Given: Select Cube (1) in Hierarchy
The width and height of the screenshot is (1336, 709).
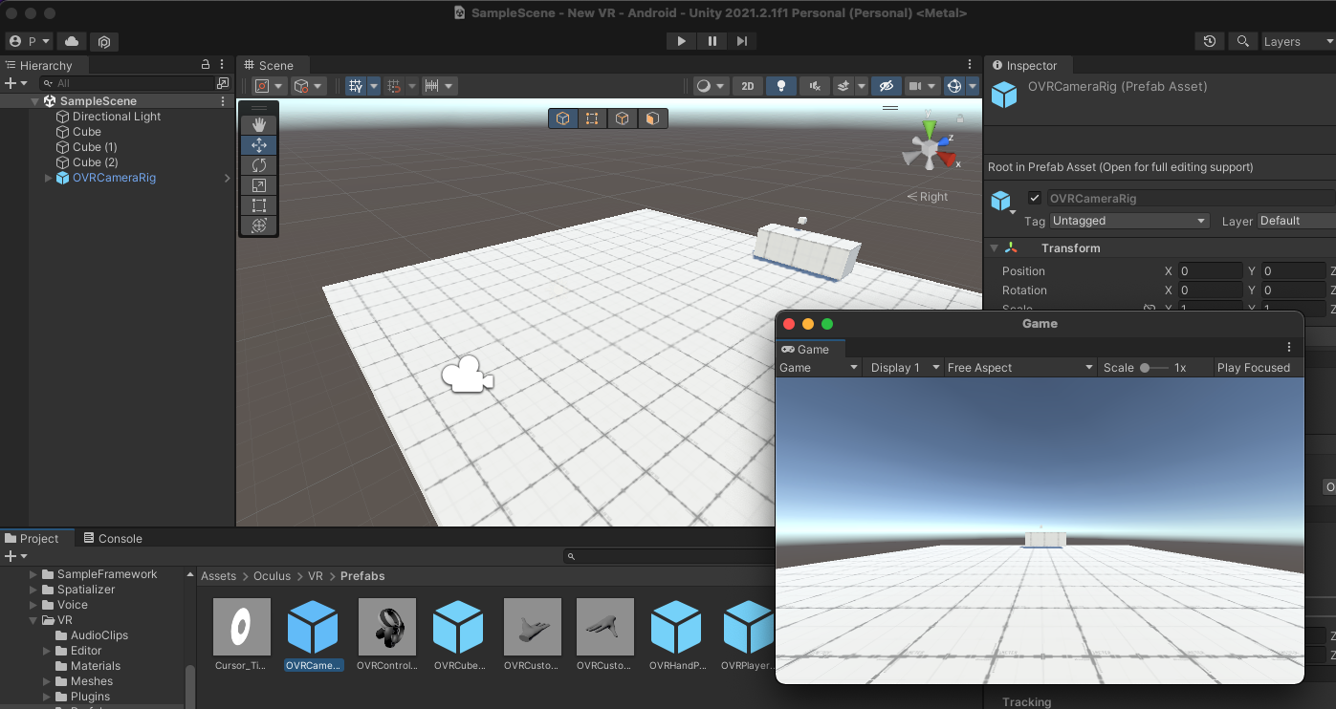Looking at the screenshot, I should point(95,147).
